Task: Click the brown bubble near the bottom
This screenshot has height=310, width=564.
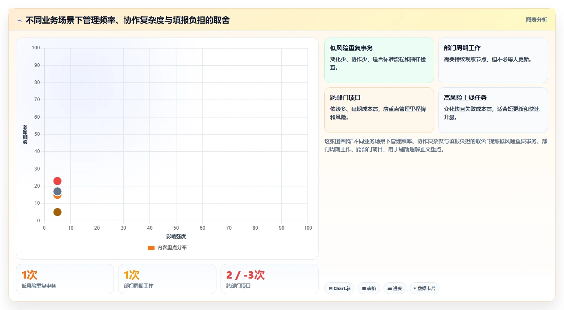Action: (58, 212)
